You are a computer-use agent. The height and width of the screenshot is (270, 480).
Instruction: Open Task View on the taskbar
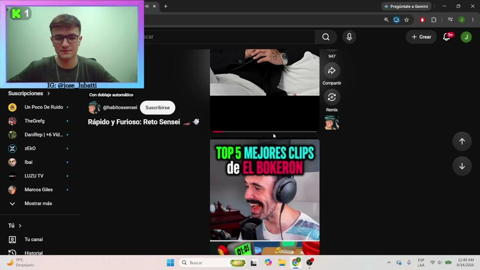coord(253,262)
